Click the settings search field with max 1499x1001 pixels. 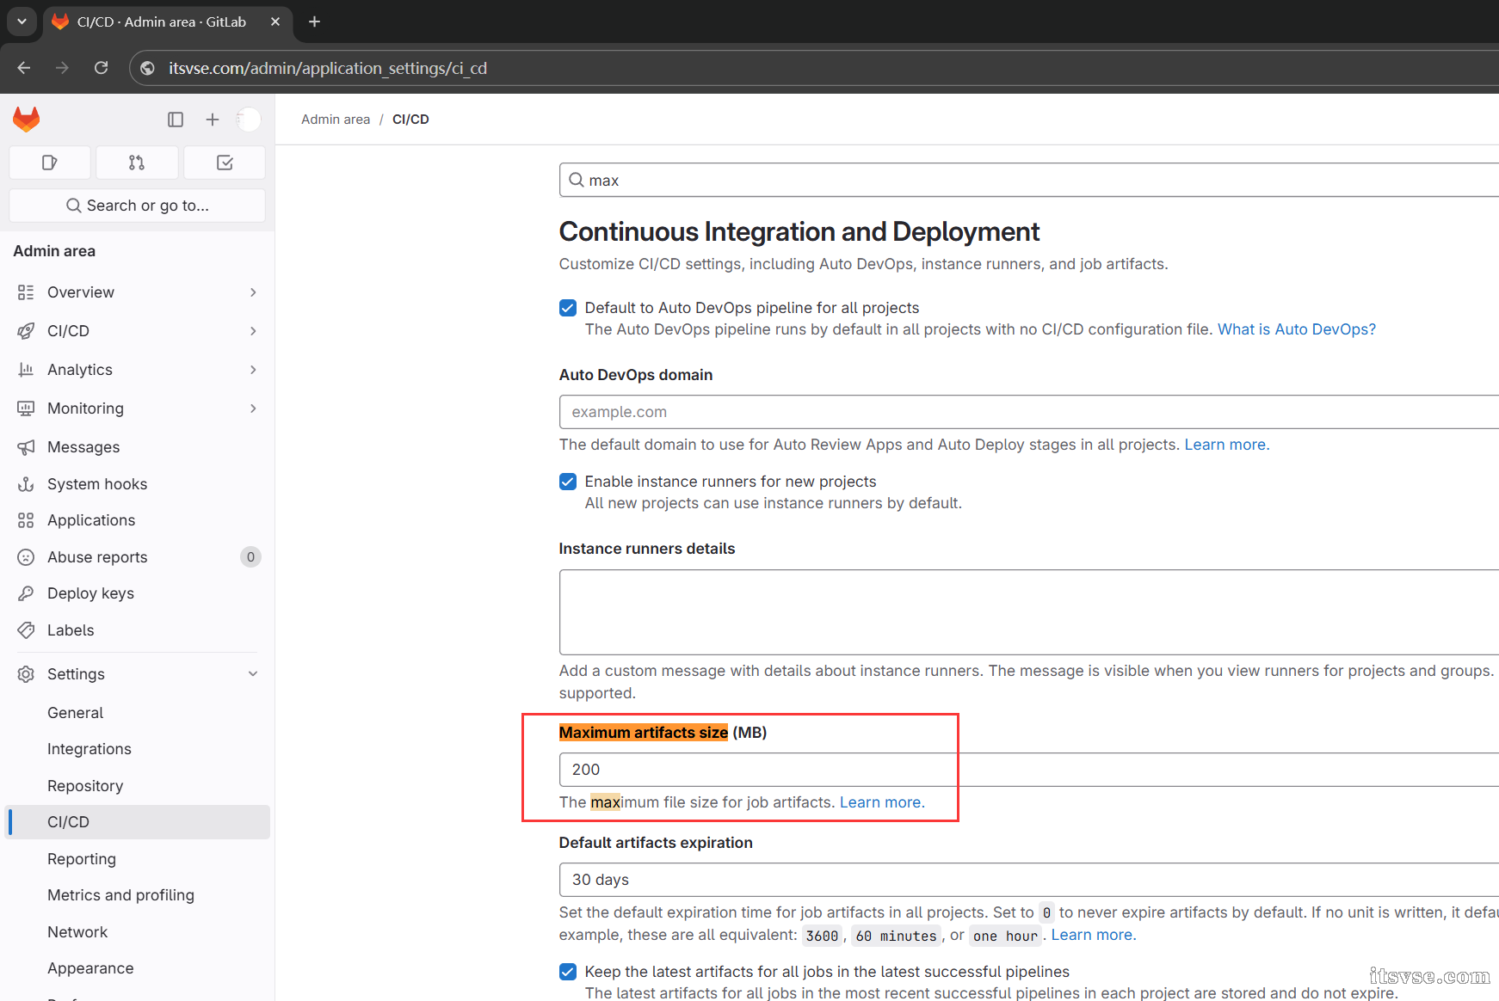(x=1028, y=180)
